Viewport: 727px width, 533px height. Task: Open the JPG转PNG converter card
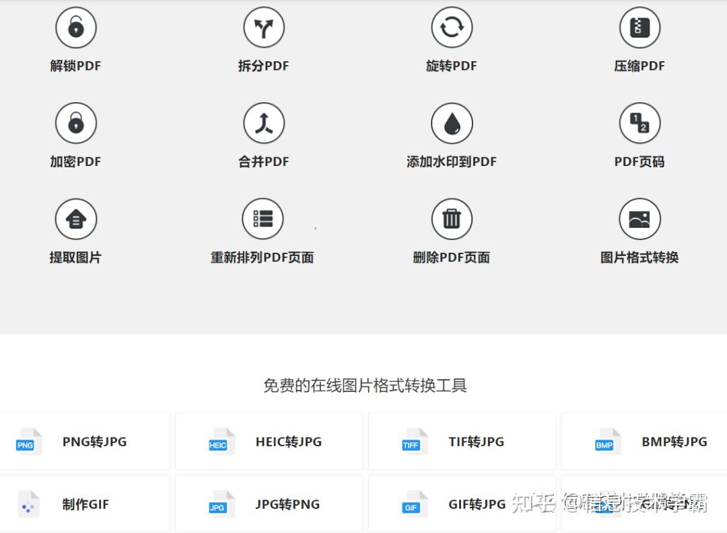(x=269, y=504)
